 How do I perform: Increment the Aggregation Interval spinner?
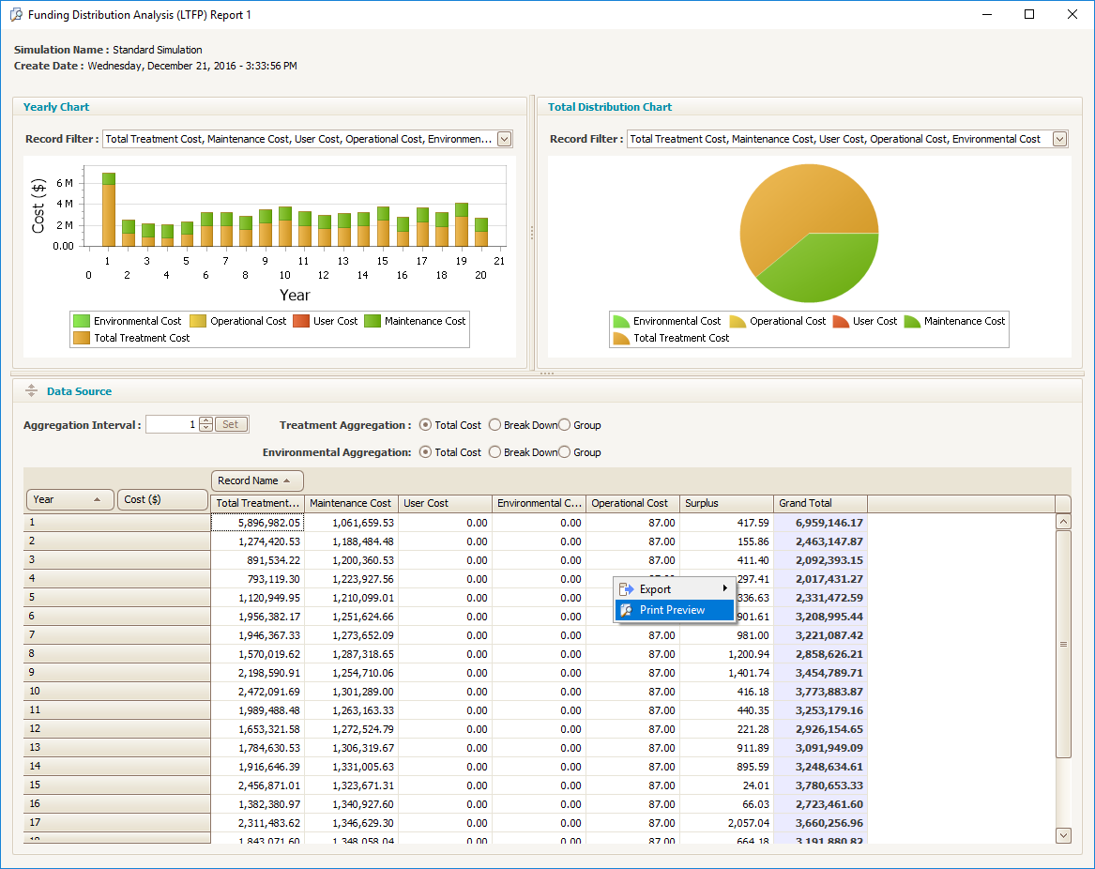206,420
